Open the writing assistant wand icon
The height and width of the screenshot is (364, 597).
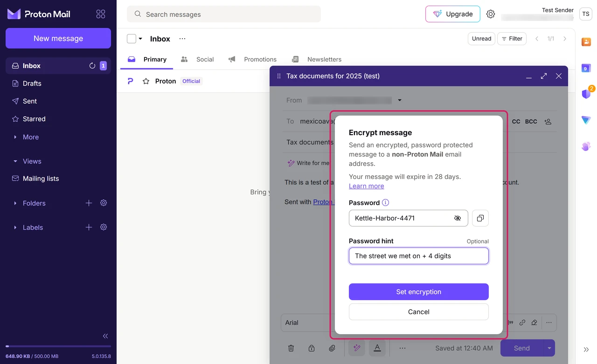tap(357, 348)
